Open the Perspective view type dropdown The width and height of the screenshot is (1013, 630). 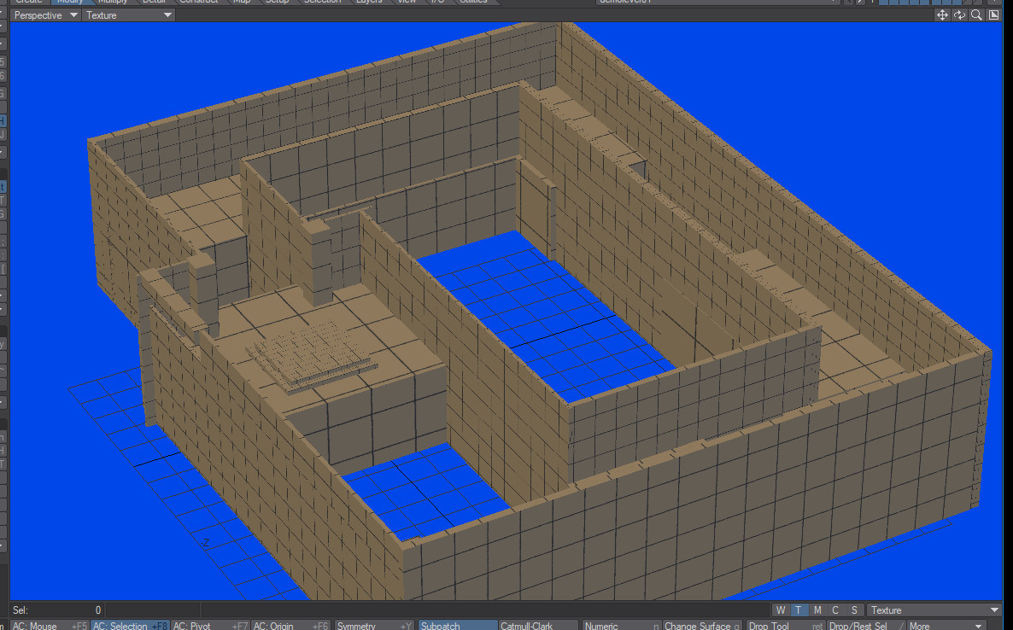[x=45, y=15]
